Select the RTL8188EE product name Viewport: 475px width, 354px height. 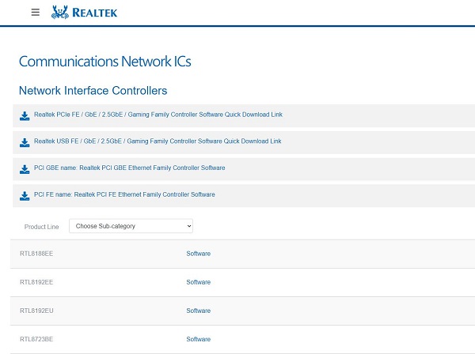pos(36,254)
